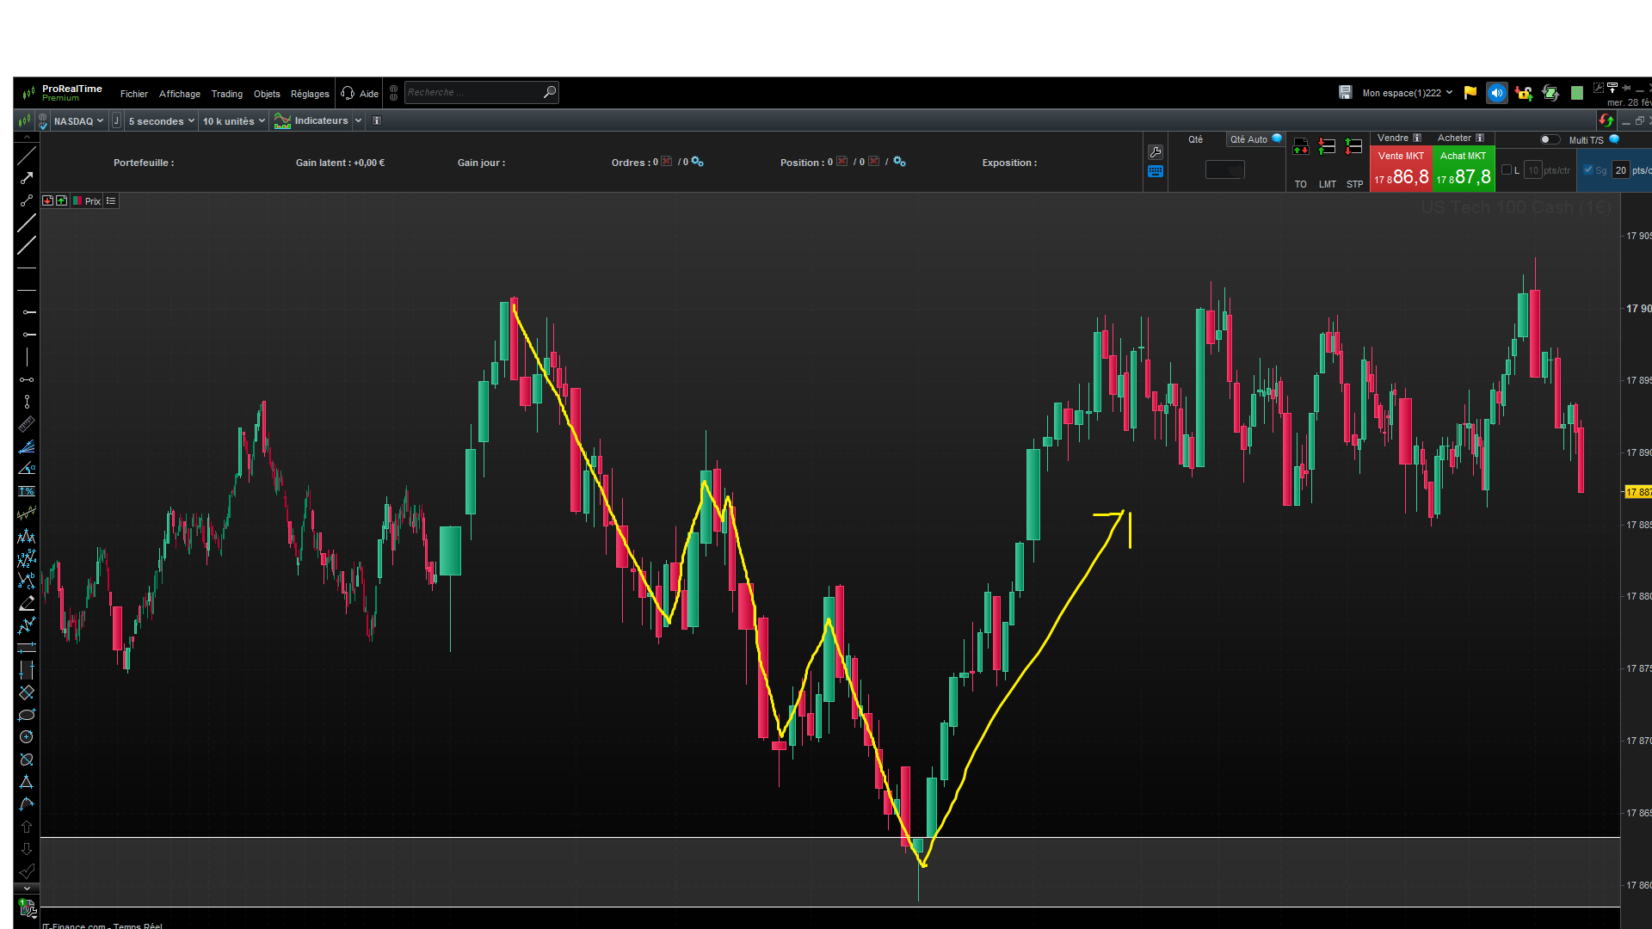Click the Recherche search field
This screenshot has height=929, width=1652.
(x=472, y=92)
